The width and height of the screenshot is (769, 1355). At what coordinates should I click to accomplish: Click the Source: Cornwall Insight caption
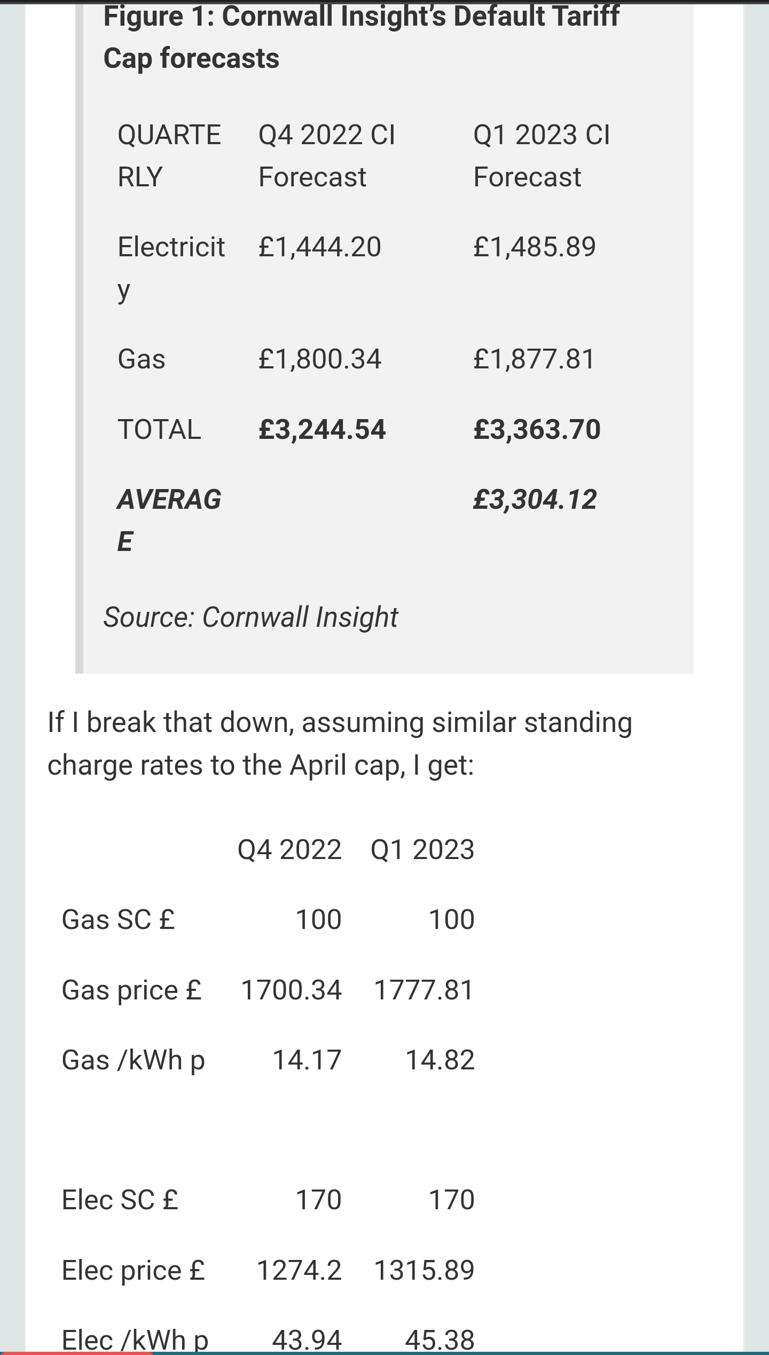point(250,617)
